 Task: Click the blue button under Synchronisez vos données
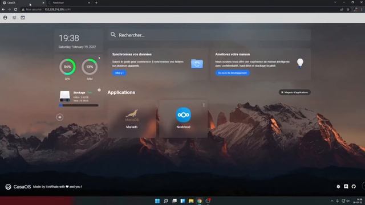[119, 73]
